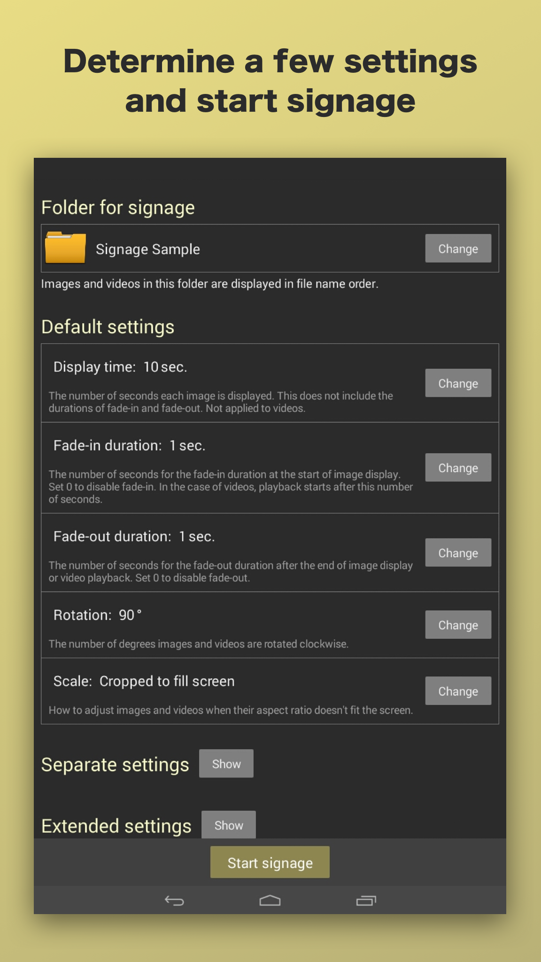The width and height of the screenshot is (541, 962).
Task: Change the Rotation value
Action: pos(458,625)
